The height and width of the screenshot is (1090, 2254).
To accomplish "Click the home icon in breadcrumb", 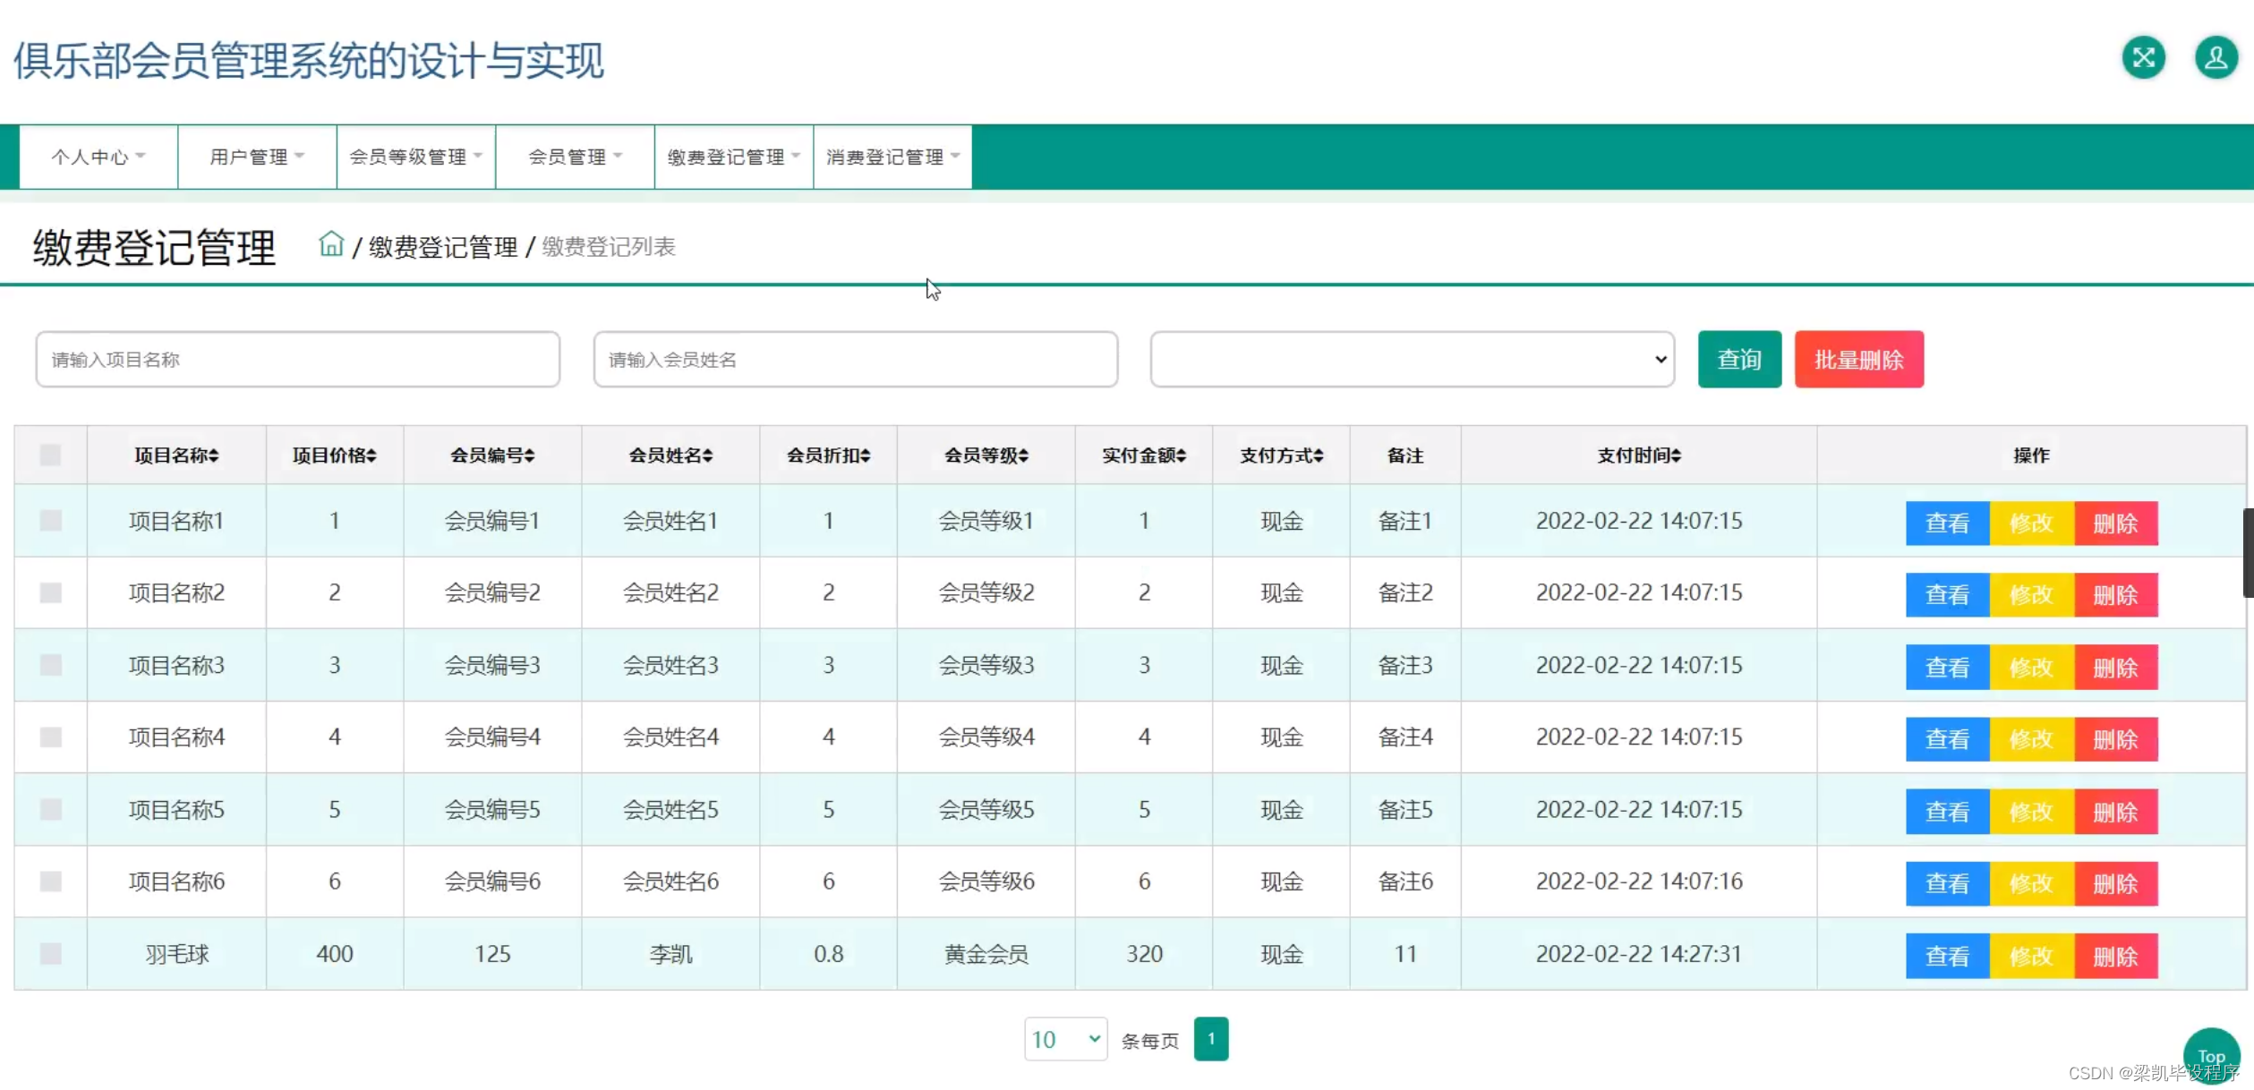I will (x=331, y=244).
